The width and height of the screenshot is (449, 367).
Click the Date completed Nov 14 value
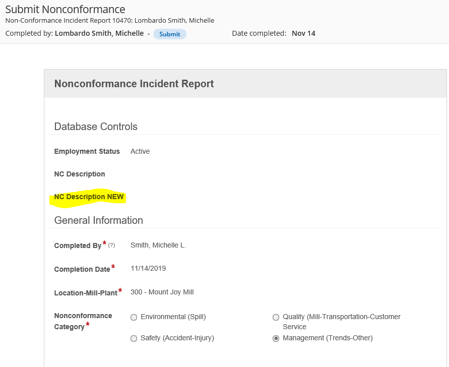point(303,34)
